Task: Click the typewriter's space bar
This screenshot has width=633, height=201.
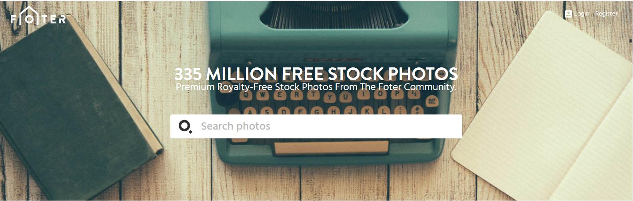Action: coord(331,147)
